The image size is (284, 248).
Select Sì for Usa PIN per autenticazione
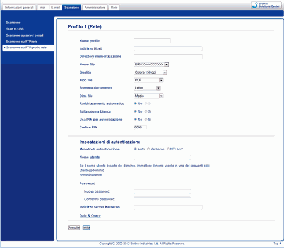pyautogui.click(x=148, y=120)
